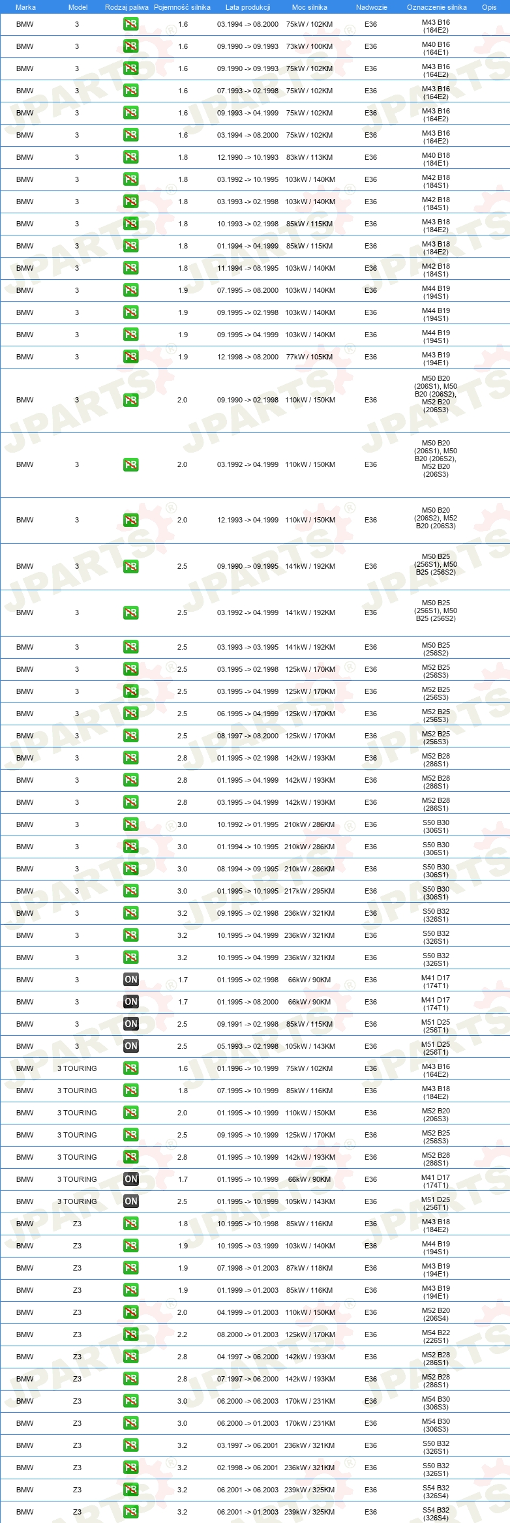This screenshot has width=510, height=1523.
Task: Click the production years 02.1998 -> 06.2001
Action: 248,1468
